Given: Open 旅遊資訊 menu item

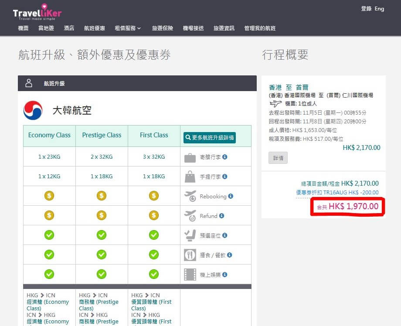Looking at the screenshot, I should 224,28.
